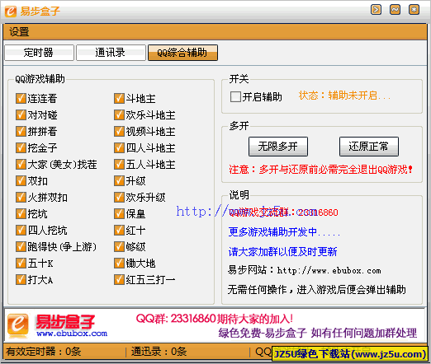The image size is (431, 364).
Task: Click the 易步盒子 logo icon in title bar
Action: pyautogui.click(x=11, y=12)
